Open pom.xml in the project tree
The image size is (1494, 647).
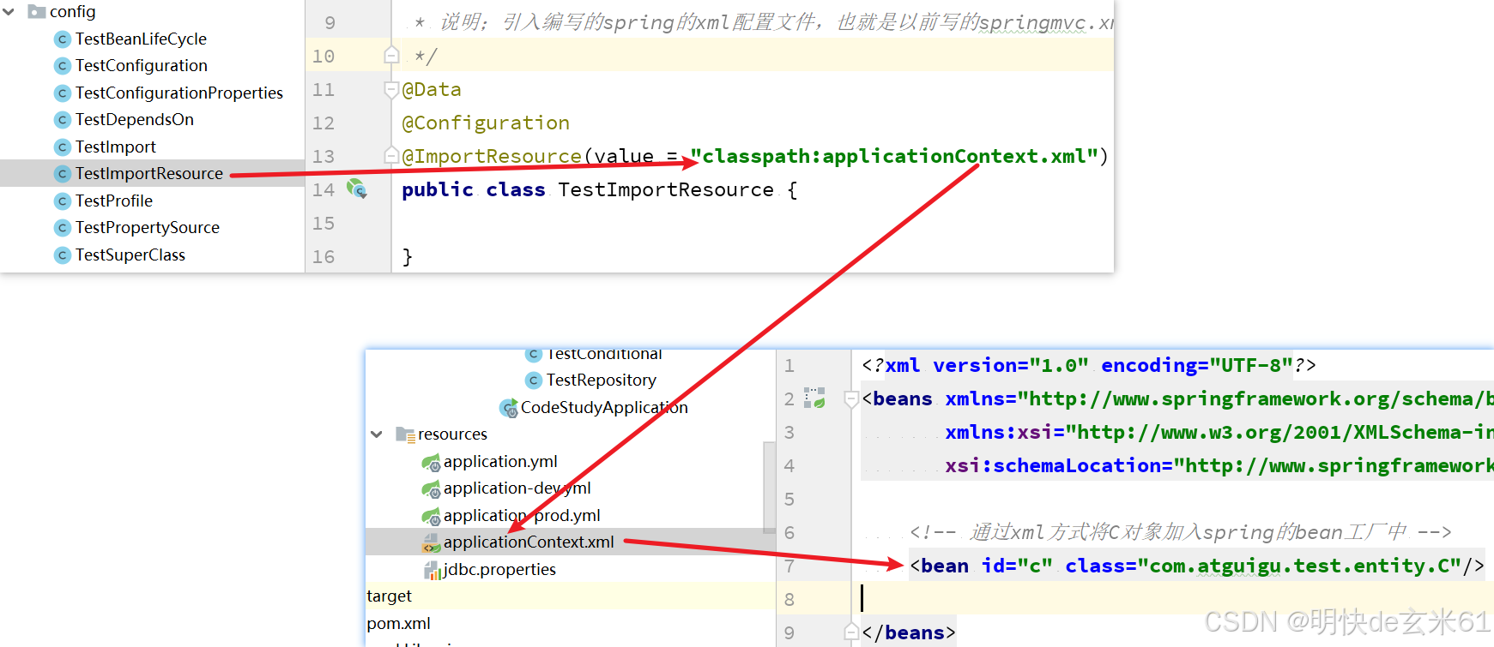pos(398,623)
